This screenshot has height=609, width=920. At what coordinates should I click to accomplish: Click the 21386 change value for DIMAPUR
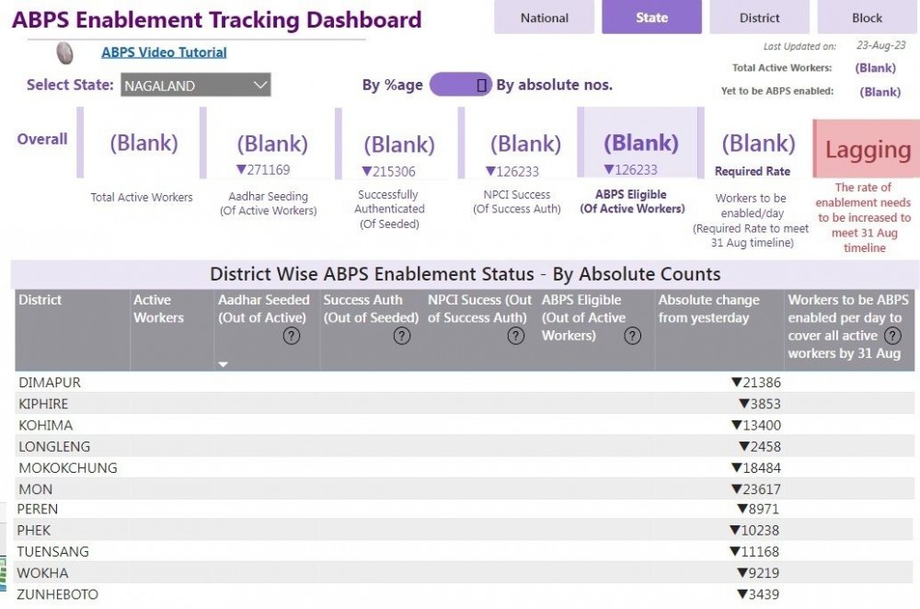coord(756,383)
